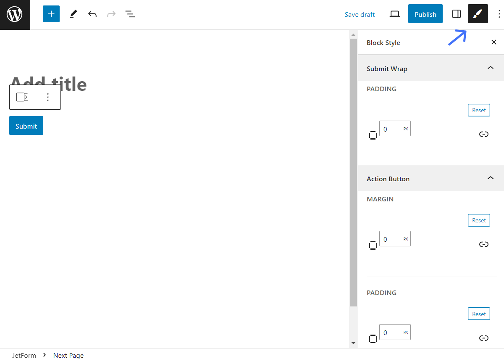504x359 pixels.
Task: Toggle linked margin values under Action Button
Action: tap(484, 244)
